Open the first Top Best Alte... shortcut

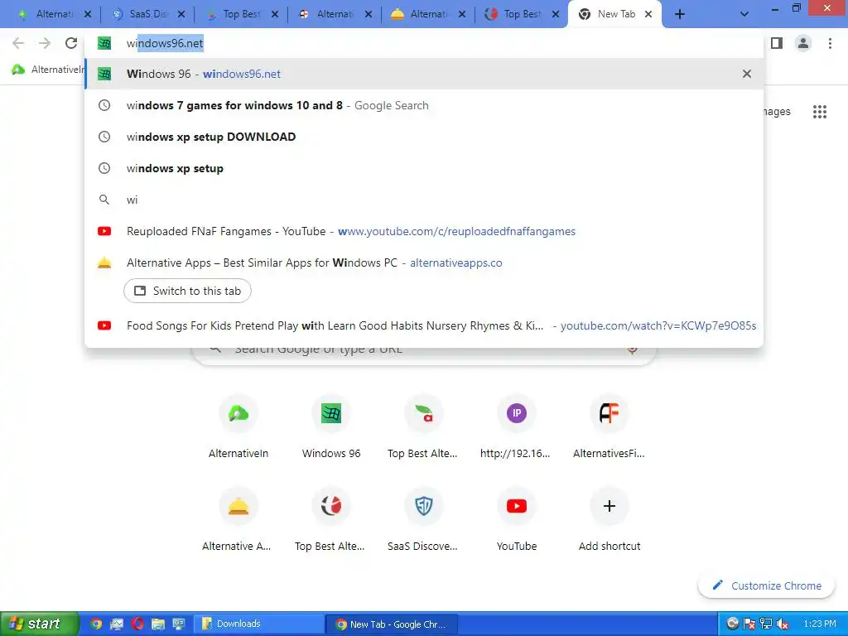coord(423,427)
